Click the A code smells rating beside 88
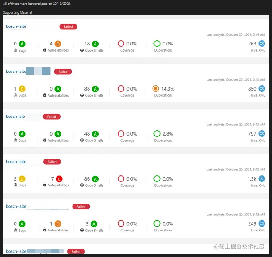The height and width of the screenshot is (257, 272). click(x=95, y=89)
